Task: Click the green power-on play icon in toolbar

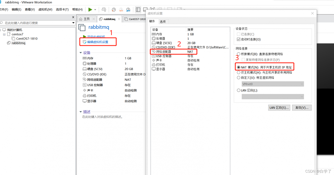Action: [x=90, y=10]
